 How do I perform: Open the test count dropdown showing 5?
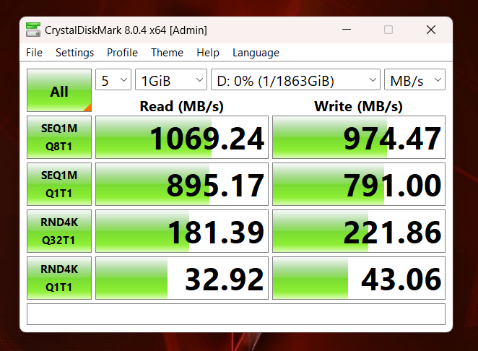pos(113,80)
